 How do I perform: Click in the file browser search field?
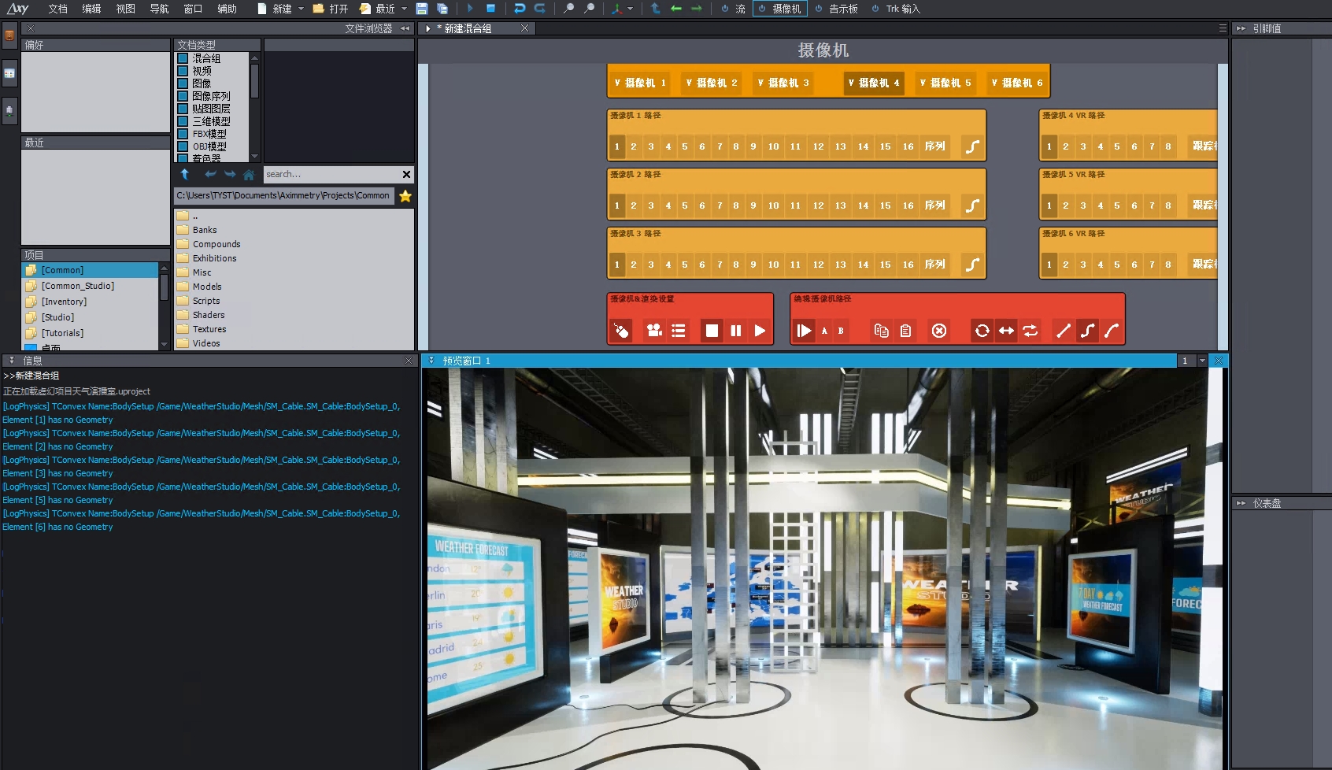point(331,175)
